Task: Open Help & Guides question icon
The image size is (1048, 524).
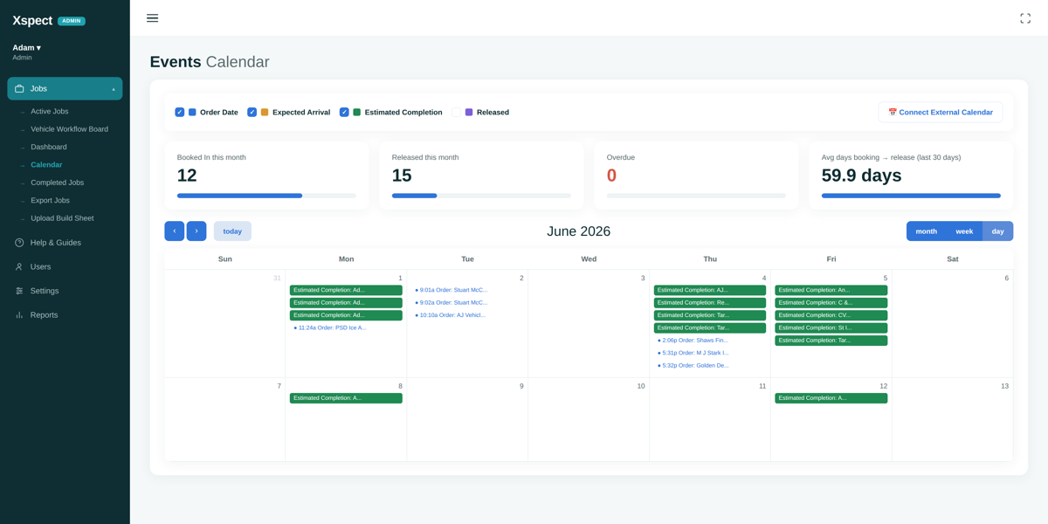Action: [x=19, y=243]
